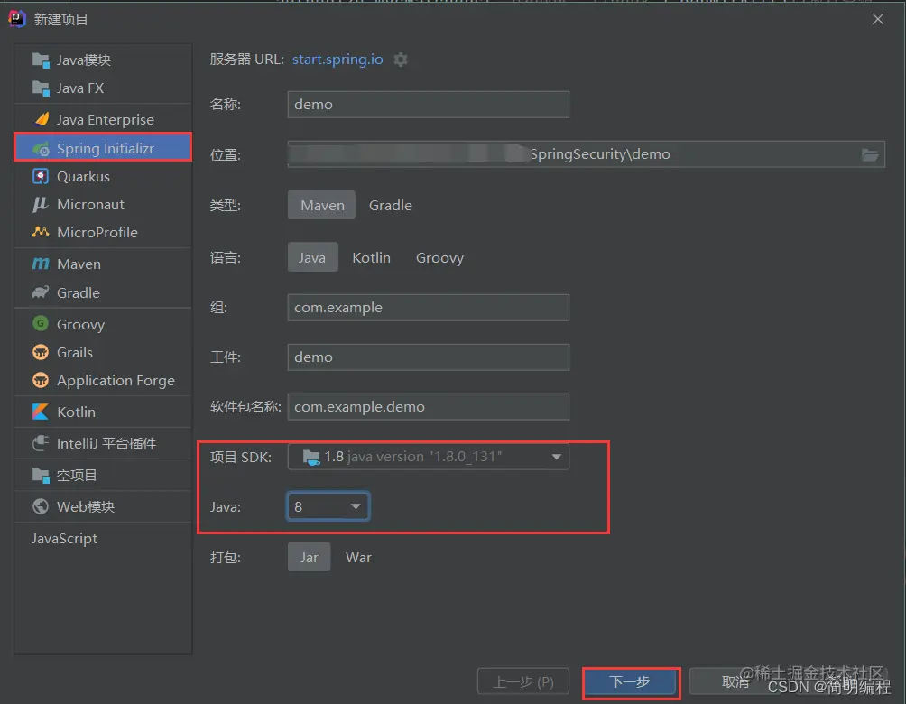Screen dimensions: 906x704
Task: Choose the Java Enterprise icon
Action: pyautogui.click(x=41, y=120)
